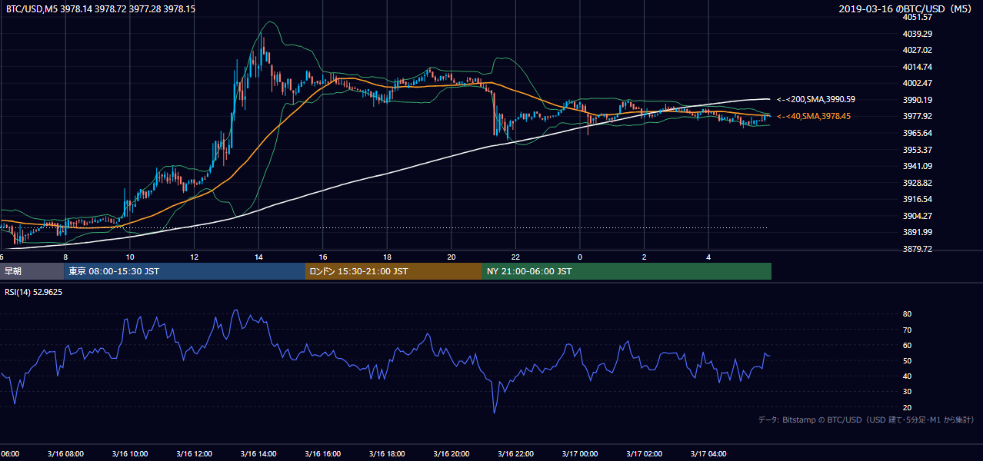Image resolution: width=983 pixels, height=461 pixels.
Task: Click the 3/16 16:00 date label
Action: [x=323, y=454]
